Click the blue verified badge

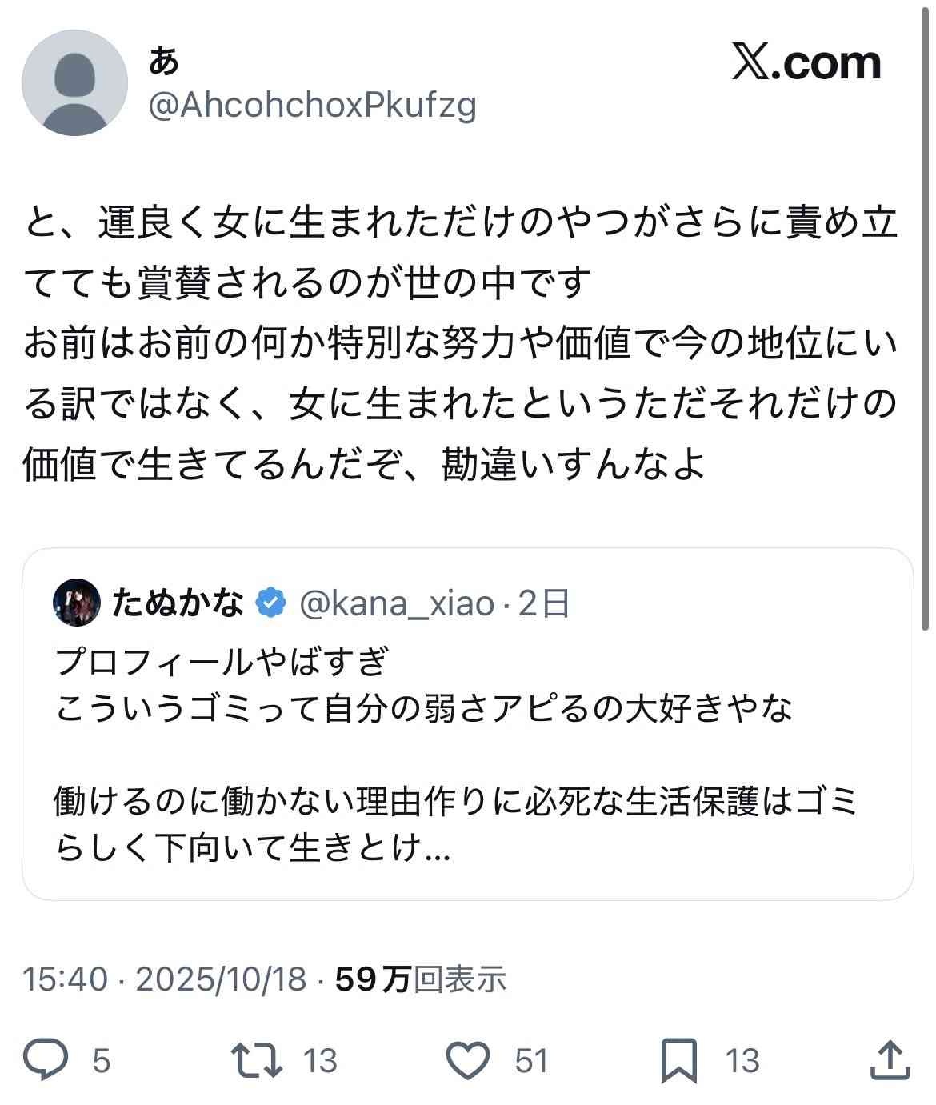[x=271, y=603]
